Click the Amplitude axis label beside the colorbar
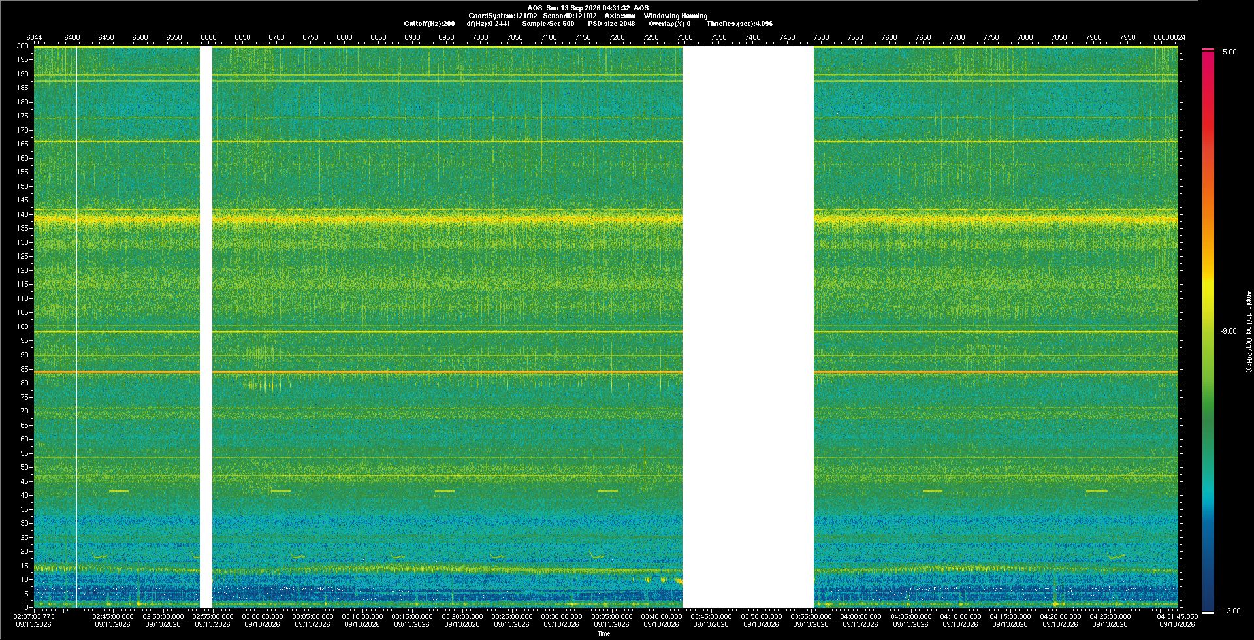Image resolution: width=1254 pixels, height=640 pixels. click(x=1247, y=332)
